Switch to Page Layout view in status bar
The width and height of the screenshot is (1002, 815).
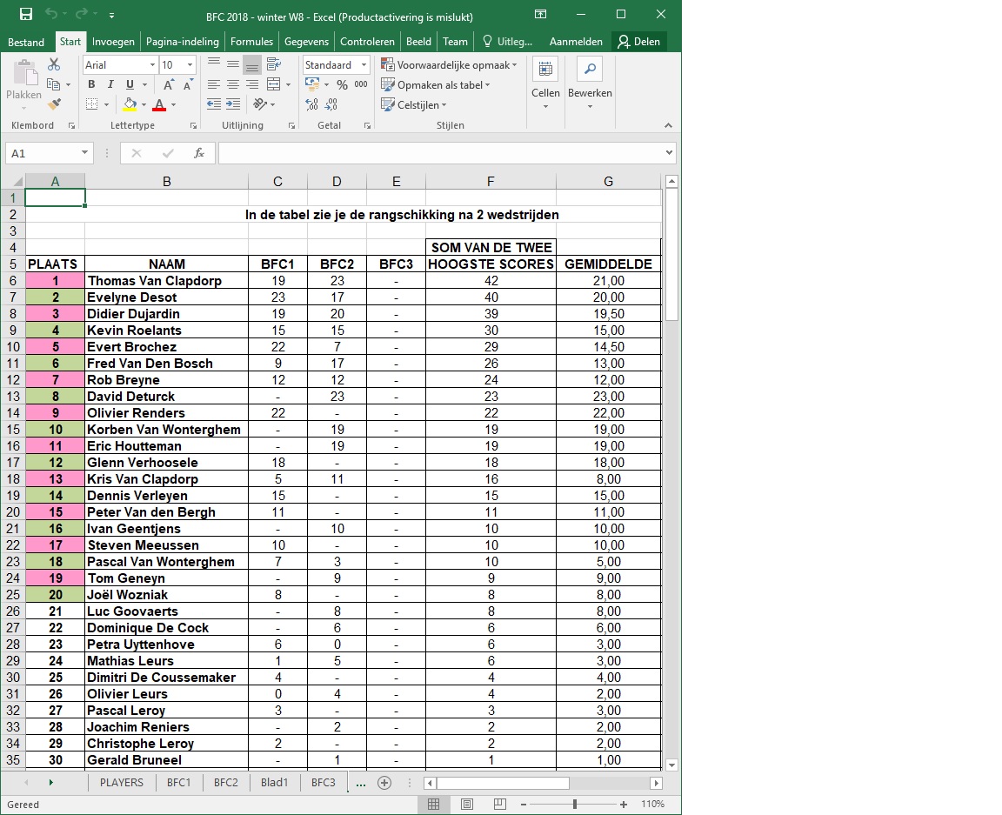[x=466, y=805]
